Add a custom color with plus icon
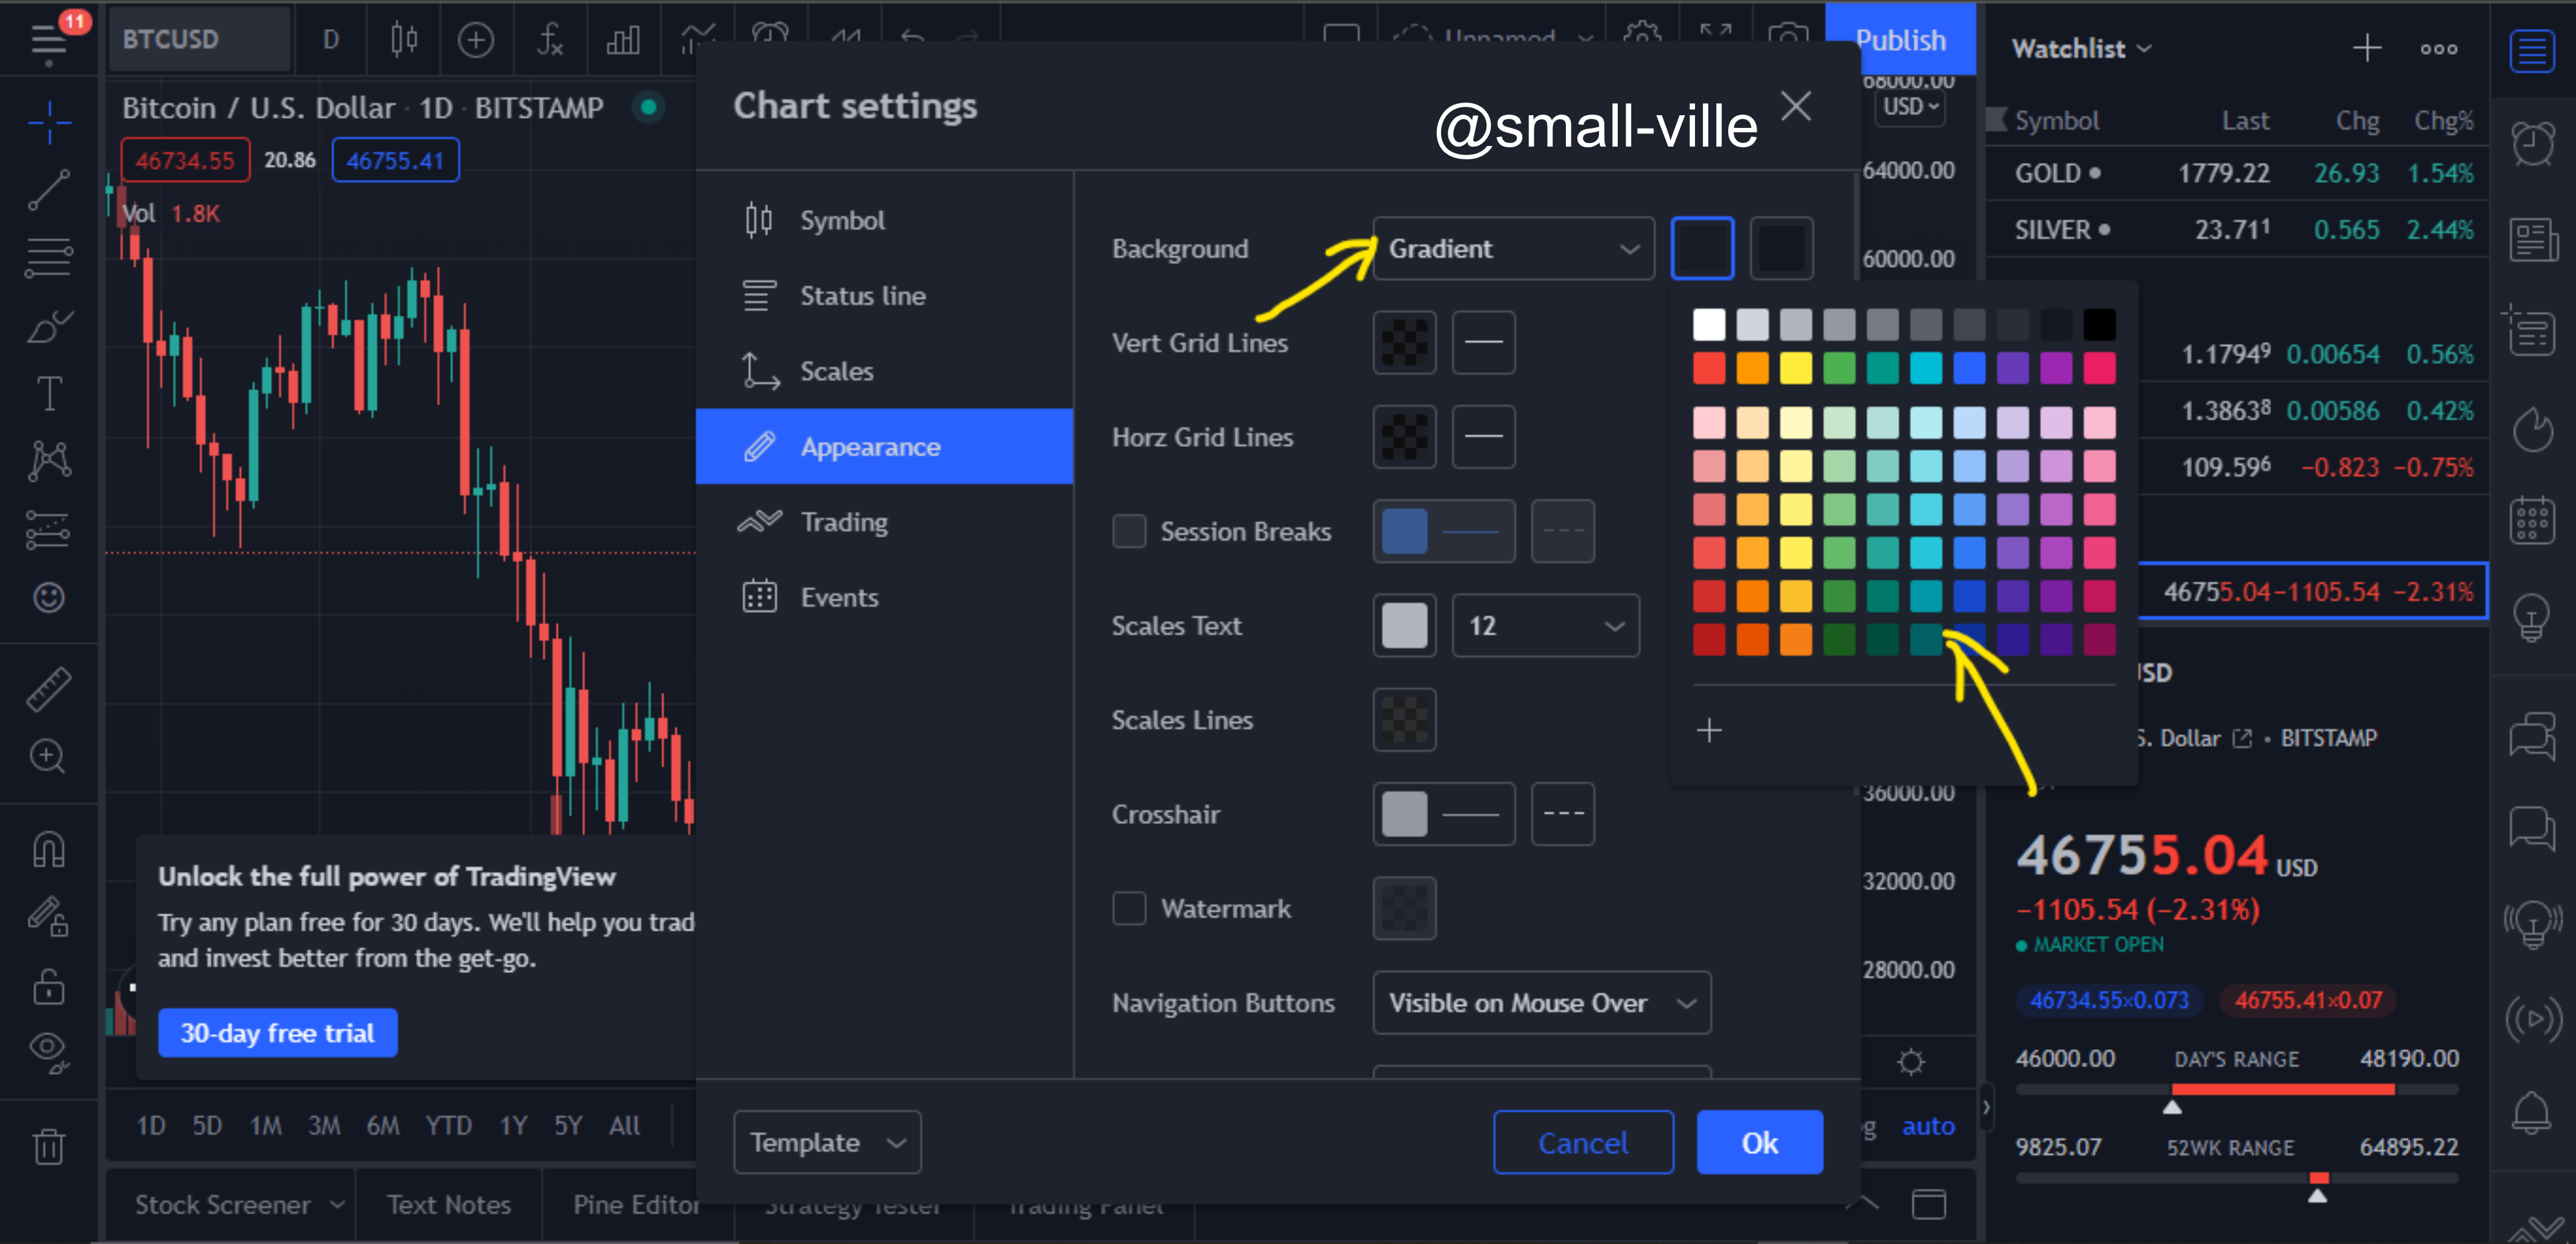 coord(1709,730)
